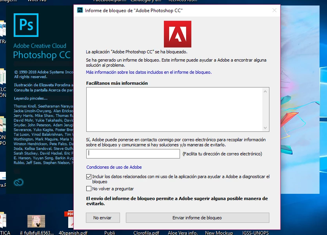Click 'Leyendo pinceles...' status text on splash
327x235 pixels.
point(31,98)
